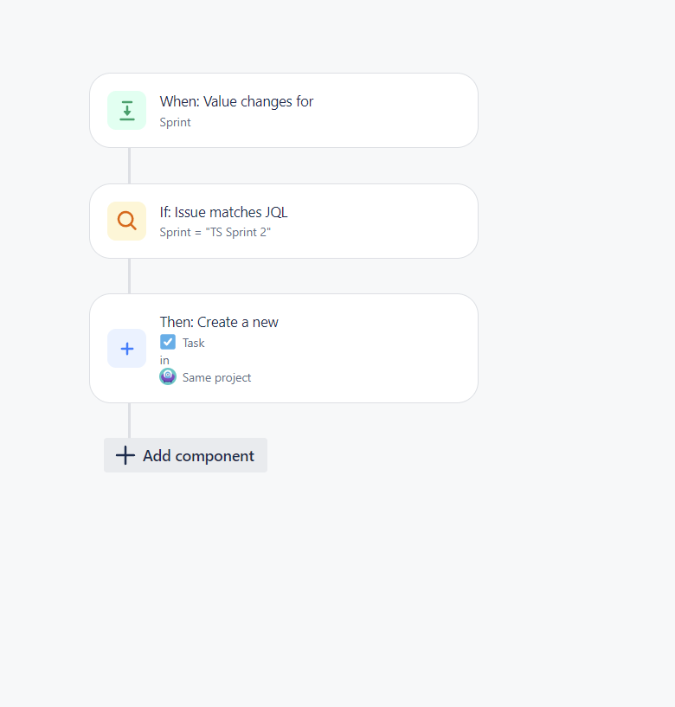Click the orange magnifier JQL condition icon
675x707 pixels.
(x=126, y=221)
